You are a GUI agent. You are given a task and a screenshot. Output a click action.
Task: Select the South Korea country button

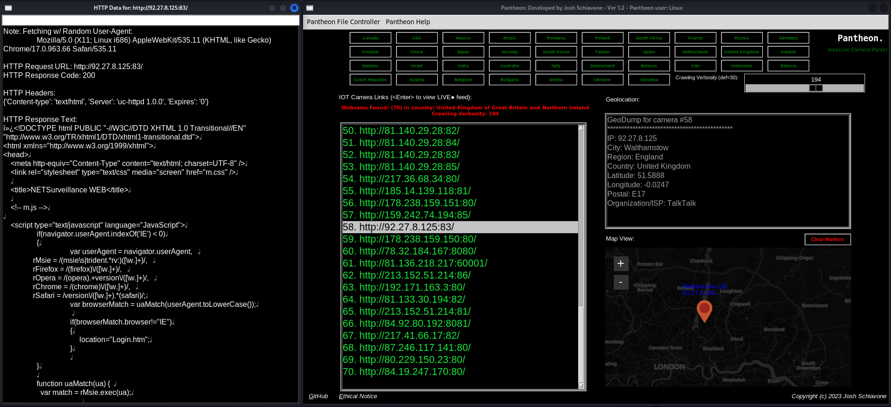(556, 52)
